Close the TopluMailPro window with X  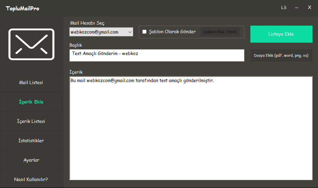309,8
